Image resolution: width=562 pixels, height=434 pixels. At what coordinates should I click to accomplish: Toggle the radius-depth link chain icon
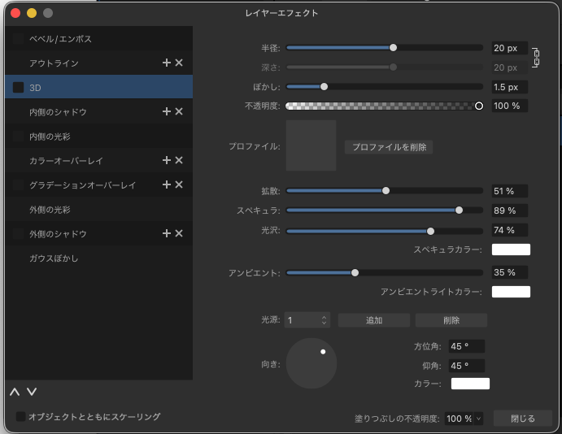point(535,57)
